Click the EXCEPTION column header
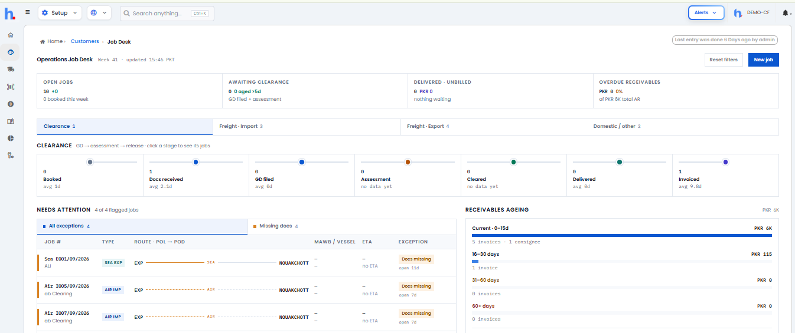795x333 pixels. (x=413, y=242)
